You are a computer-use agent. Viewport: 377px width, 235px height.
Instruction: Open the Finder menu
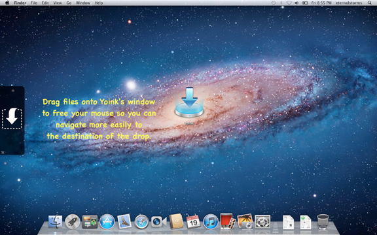pos(20,3)
